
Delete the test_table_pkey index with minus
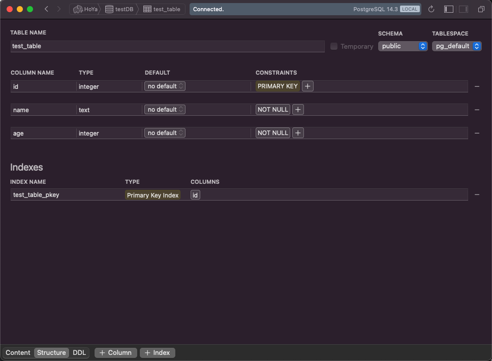(477, 194)
